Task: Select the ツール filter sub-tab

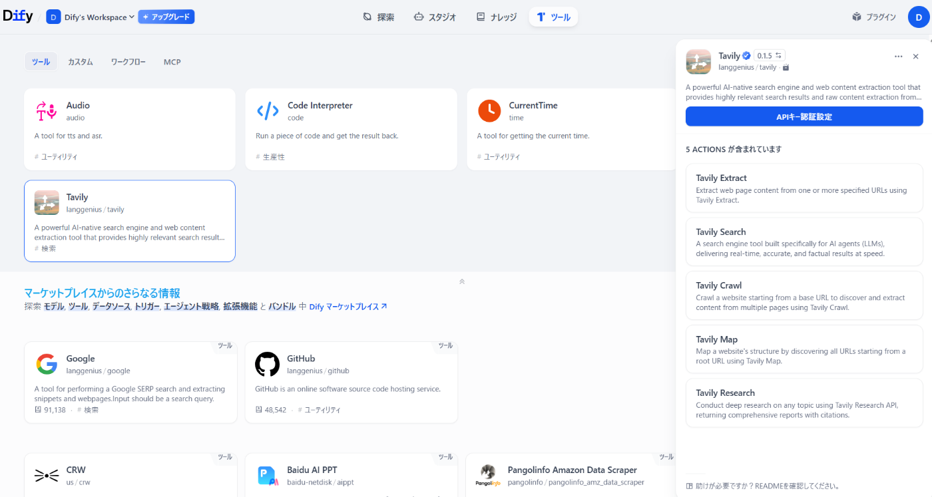Action: [41, 62]
